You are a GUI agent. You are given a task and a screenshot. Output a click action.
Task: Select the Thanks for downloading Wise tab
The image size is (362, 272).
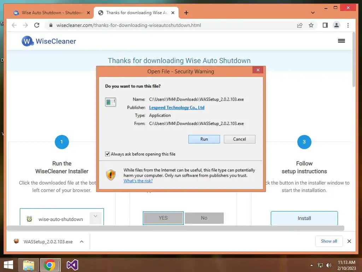coord(136,13)
